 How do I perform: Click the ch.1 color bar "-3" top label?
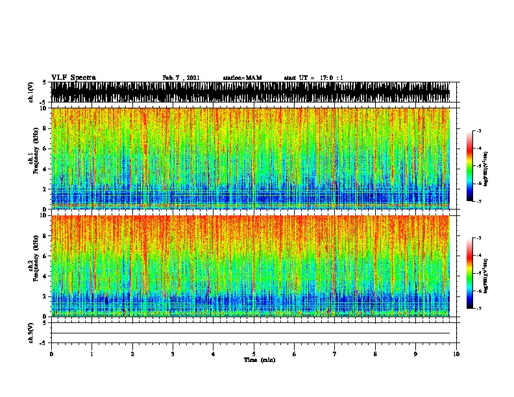pos(478,130)
